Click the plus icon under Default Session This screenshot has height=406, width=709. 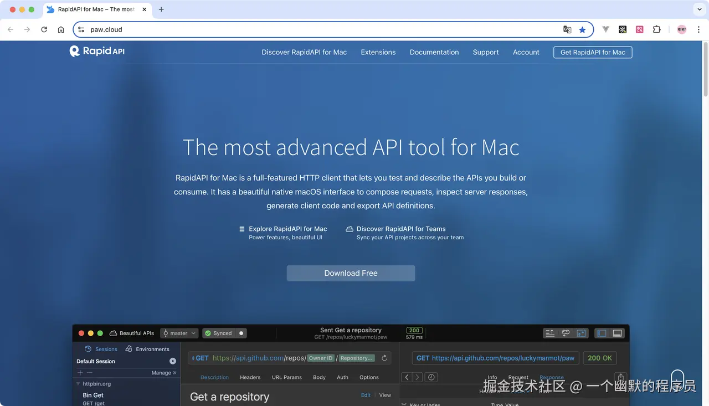pyautogui.click(x=80, y=373)
